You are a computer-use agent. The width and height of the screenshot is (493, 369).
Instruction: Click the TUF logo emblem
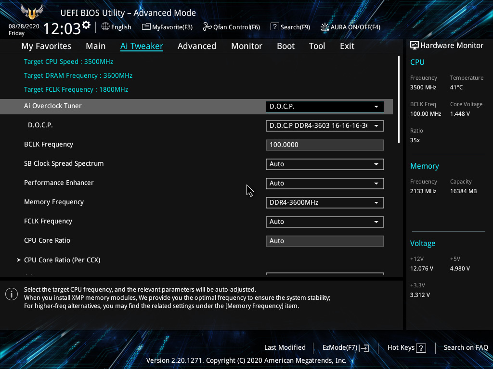click(x=32, y=12)
